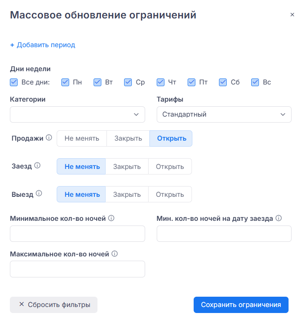
Task: Click the info icon beside Выезд
Action: point(39,193)
